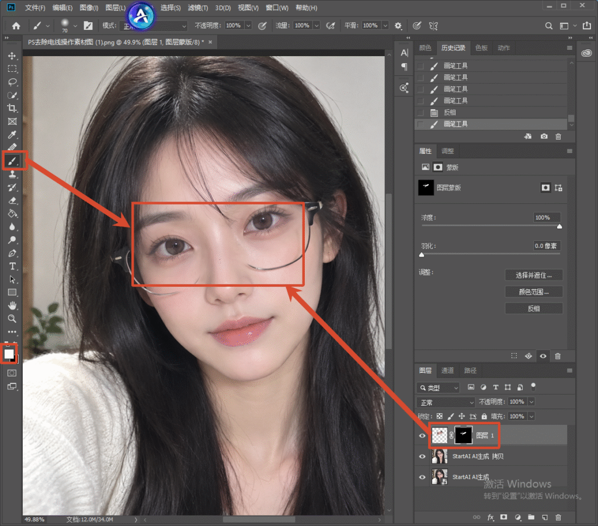Select the Clone Stamp tool

[12, 174]
